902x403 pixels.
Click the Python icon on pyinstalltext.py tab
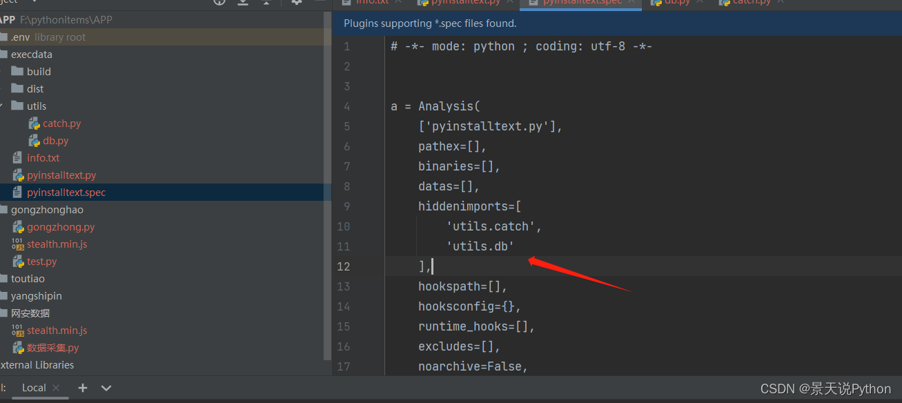click(423, 3)
